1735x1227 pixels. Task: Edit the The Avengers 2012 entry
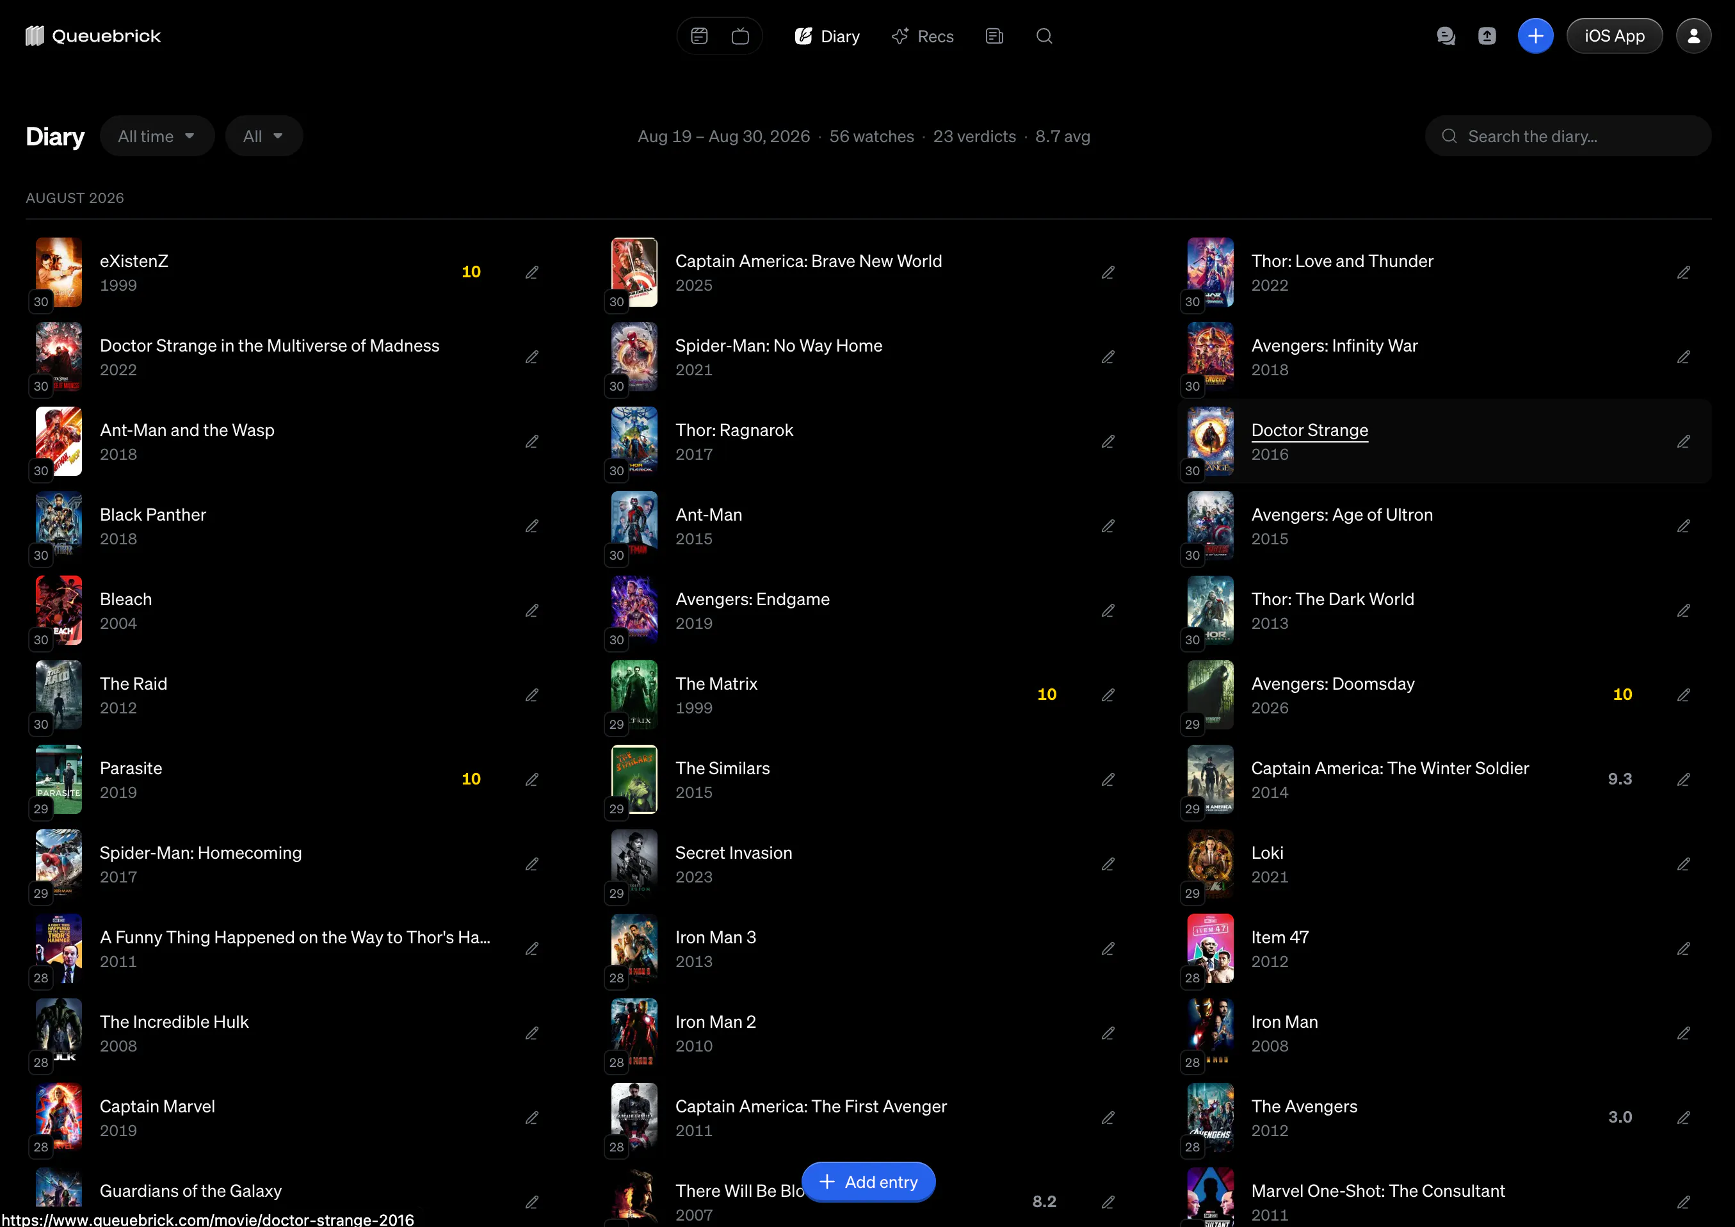pos(1683,1117)
